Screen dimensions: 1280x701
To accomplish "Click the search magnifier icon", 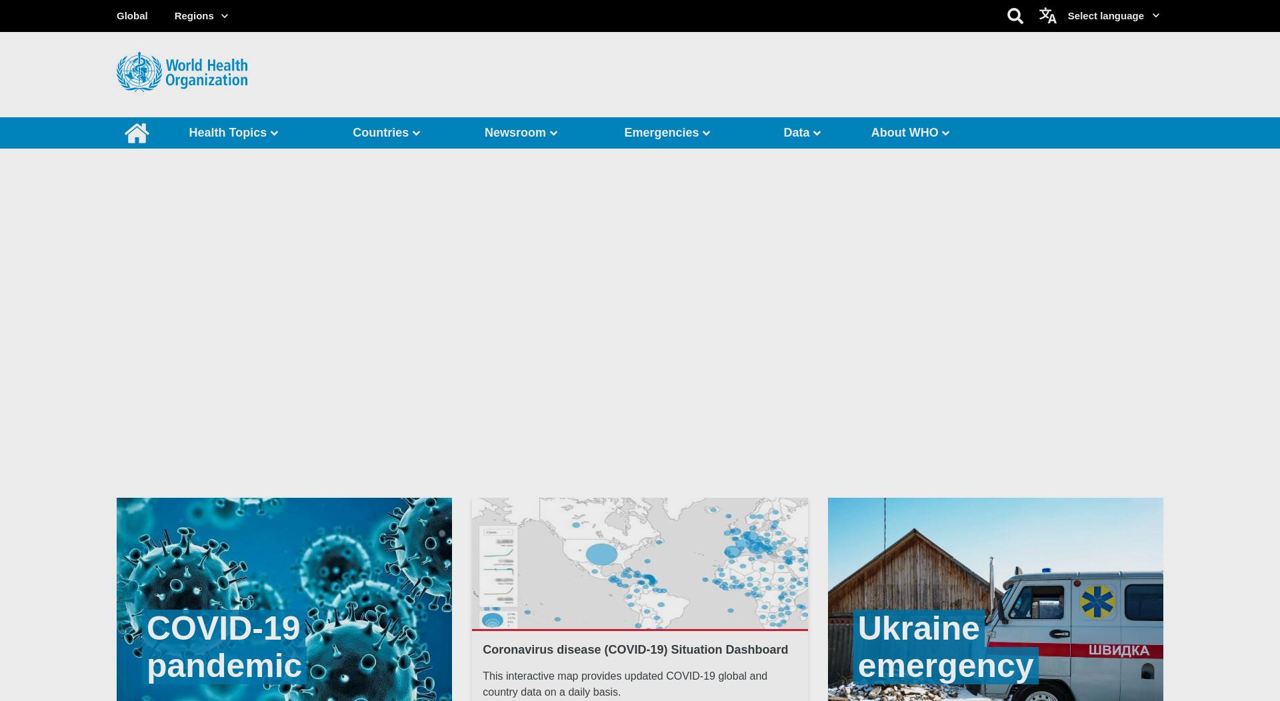I will click(x=1015, y=16).
